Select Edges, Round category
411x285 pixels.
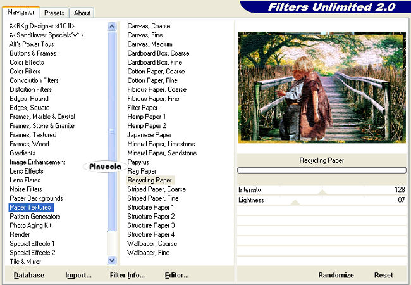point(29,99)
